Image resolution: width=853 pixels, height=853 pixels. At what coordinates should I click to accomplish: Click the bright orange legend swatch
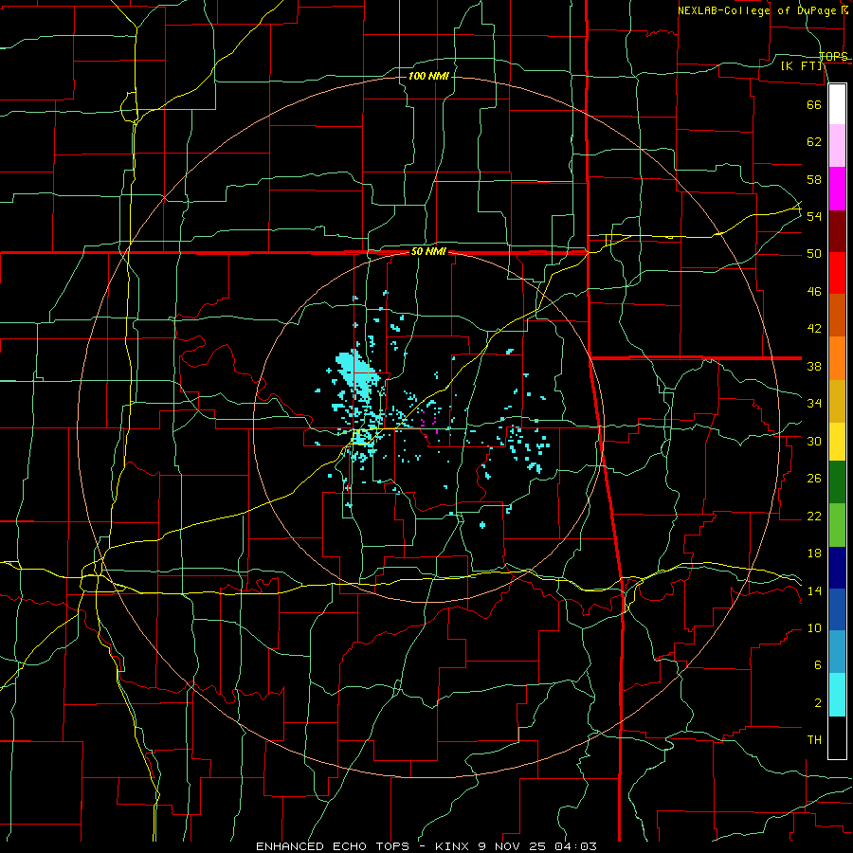pos(837,358)
